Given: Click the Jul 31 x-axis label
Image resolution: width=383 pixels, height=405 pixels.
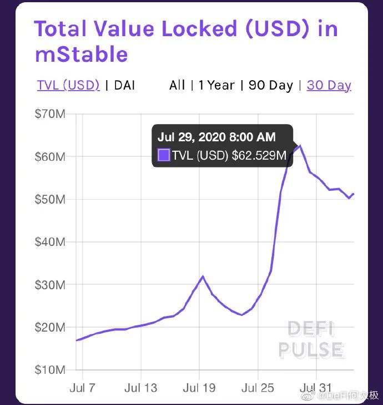Looking at the screenshot, I should (x=316, y=387).
